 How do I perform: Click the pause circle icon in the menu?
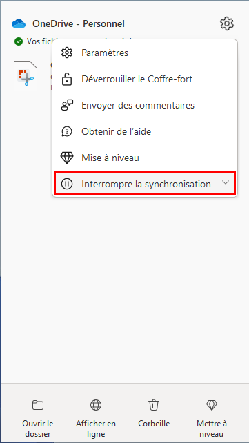67,185
